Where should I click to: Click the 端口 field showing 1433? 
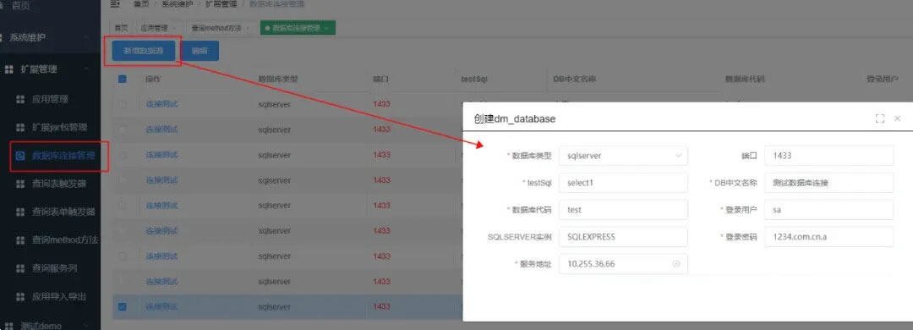click(x=828, y=156)
